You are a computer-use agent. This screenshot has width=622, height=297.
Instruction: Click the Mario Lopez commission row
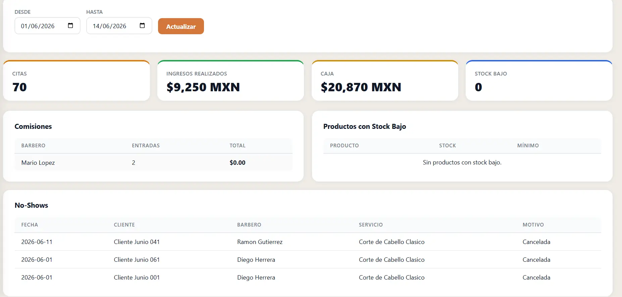tap(153, 162)
